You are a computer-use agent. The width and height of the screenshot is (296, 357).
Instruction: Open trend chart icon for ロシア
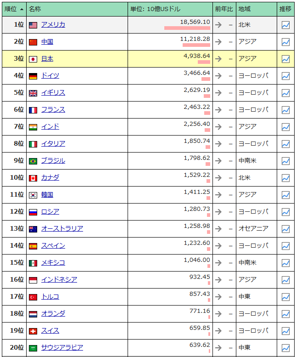point(285,212)
